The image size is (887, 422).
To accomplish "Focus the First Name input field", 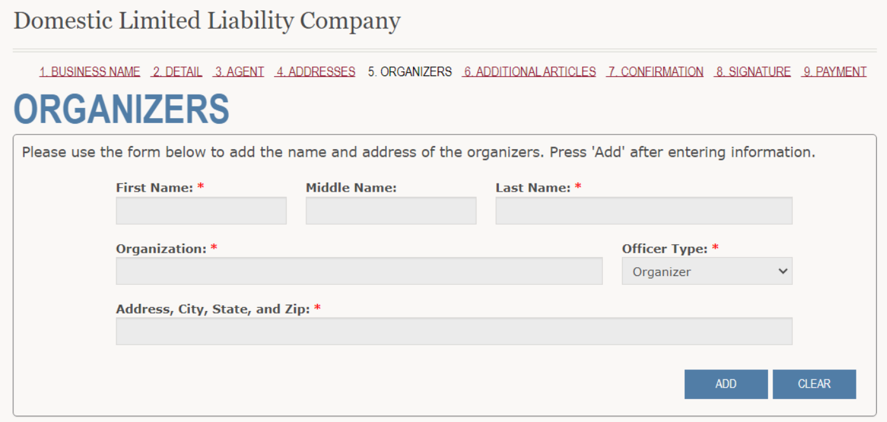I will point(201,211).
